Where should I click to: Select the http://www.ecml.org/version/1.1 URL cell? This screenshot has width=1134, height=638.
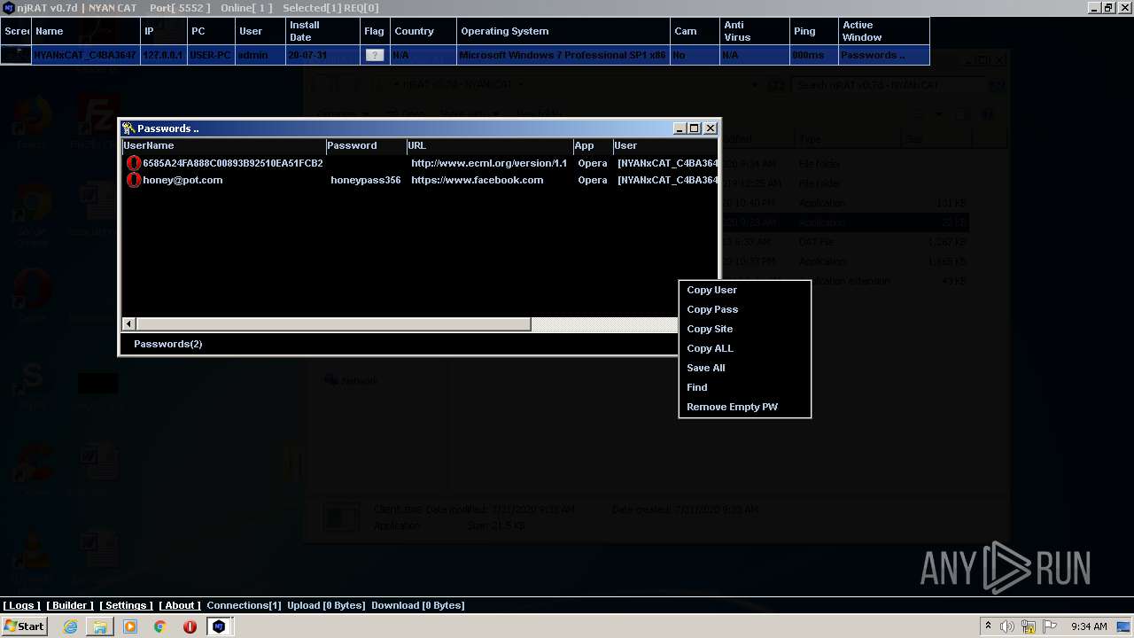click(489, 163)
